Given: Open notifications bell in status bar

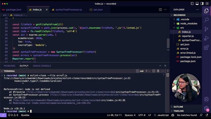Looking at the screenshot, I should (207, 115).
